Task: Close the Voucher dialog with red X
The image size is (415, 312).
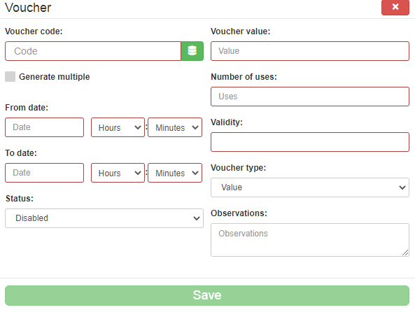Action: [395, 7]
